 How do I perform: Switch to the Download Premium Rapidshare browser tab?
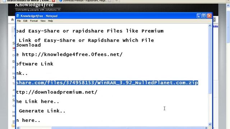pyautogui.click(x=85, y=1)
